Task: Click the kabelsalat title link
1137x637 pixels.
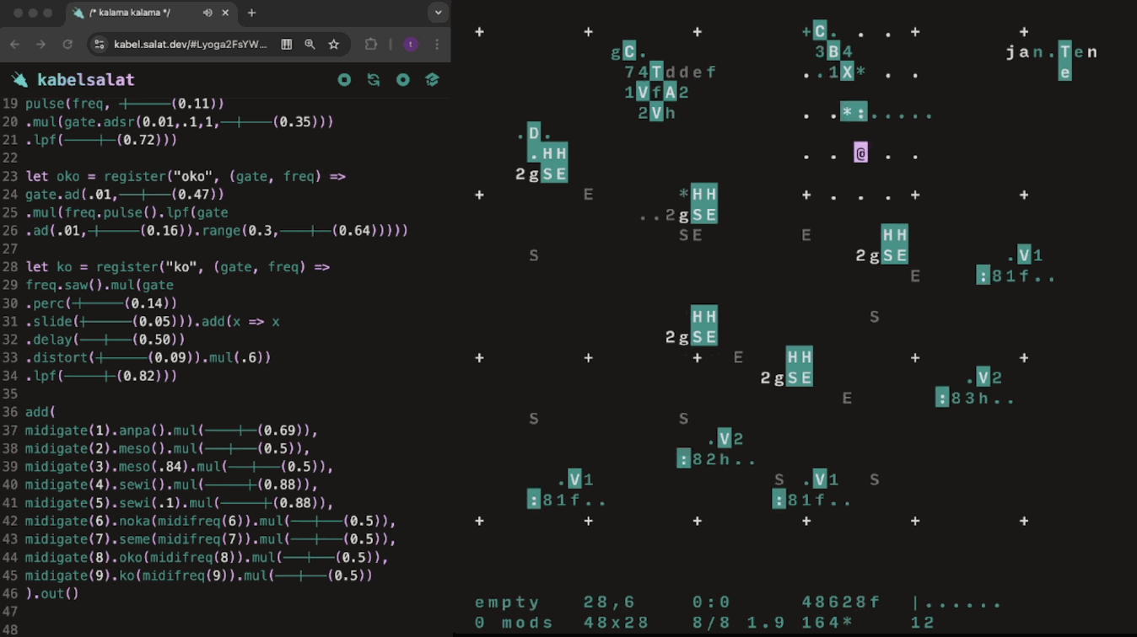Action: tap(86, 80)
